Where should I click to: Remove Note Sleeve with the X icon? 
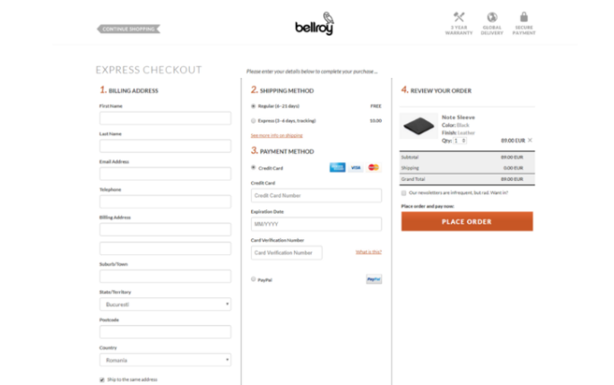(x=530, y=140)
